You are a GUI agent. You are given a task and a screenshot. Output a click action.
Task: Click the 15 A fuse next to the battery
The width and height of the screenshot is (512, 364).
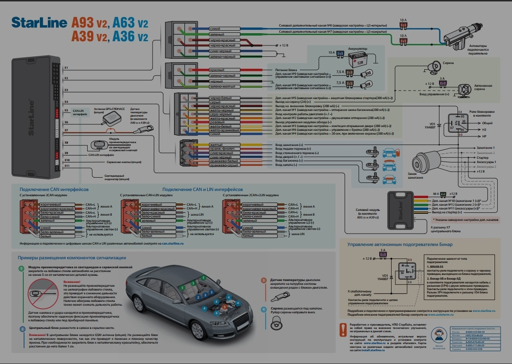[x=340, y=54]
